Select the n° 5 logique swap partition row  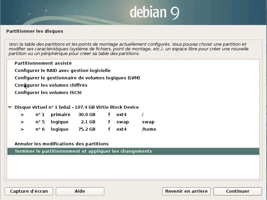(x=133, y=122)
